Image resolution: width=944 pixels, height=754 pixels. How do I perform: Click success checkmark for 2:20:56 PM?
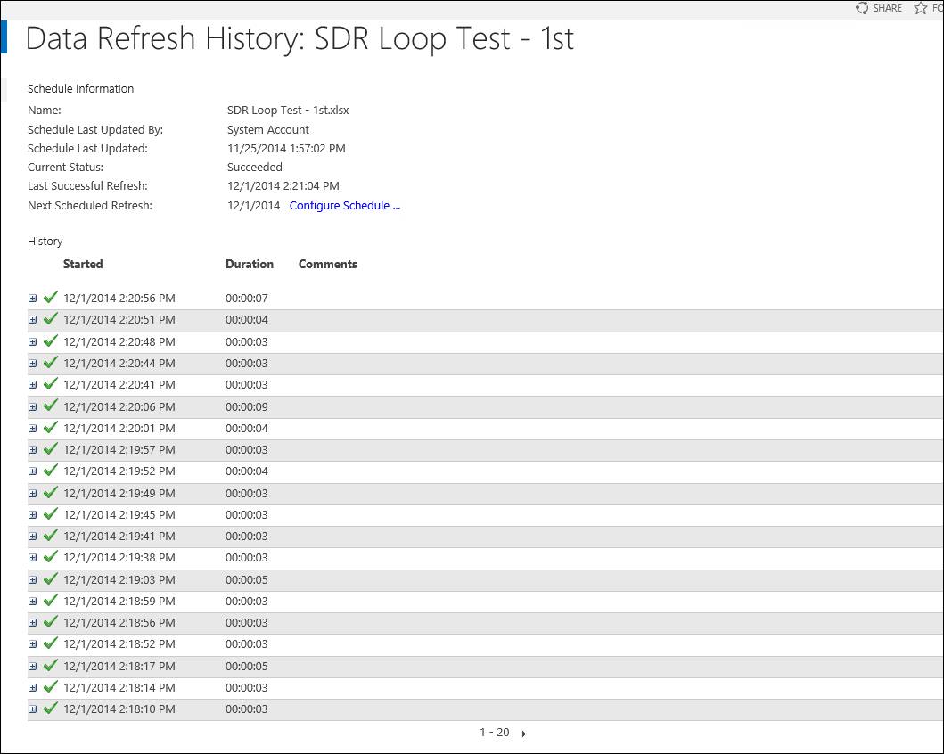pyautogui.click(x=51, y=298)
